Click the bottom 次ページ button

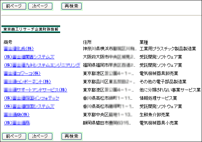[x=40, y=136]
